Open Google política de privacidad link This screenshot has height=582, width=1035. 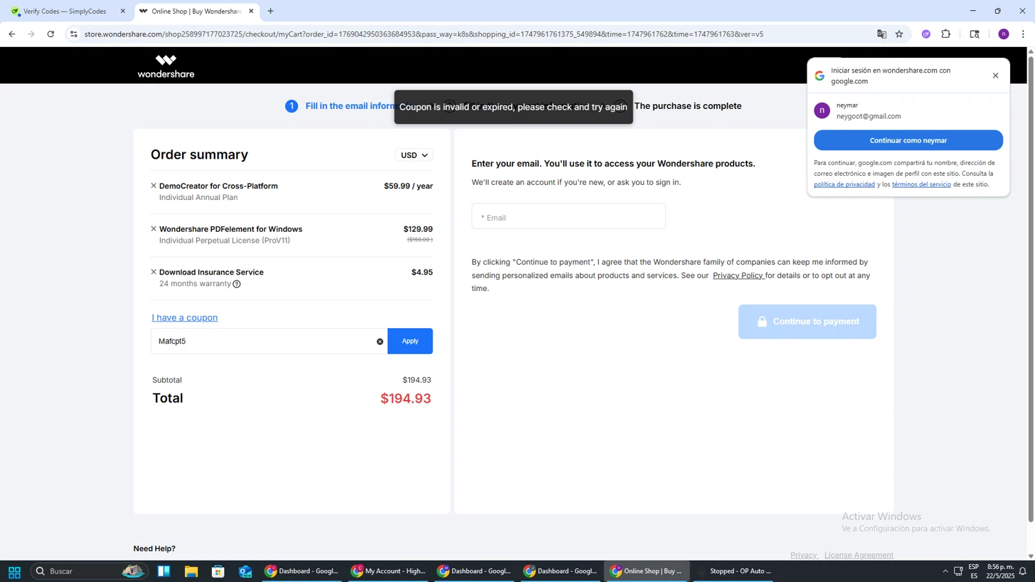(x=844, y=184)
